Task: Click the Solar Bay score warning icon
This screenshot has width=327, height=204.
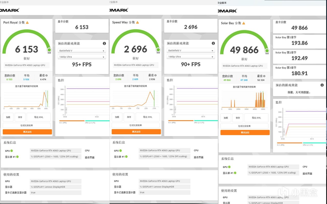Action: click(x=244, y=23)
